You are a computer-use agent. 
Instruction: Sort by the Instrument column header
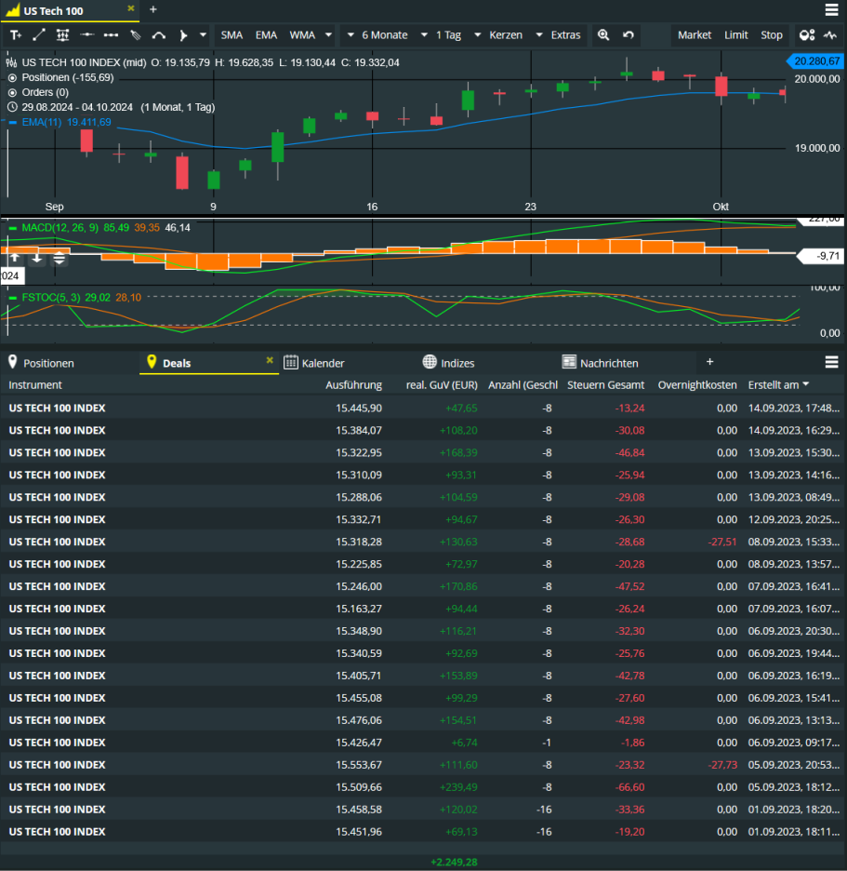(35, 385)
